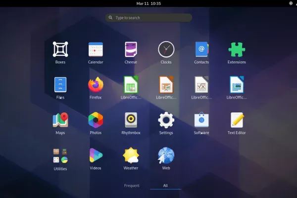Open the system status icon in top bar
The image size is (297, 198).
coord(291,3)
